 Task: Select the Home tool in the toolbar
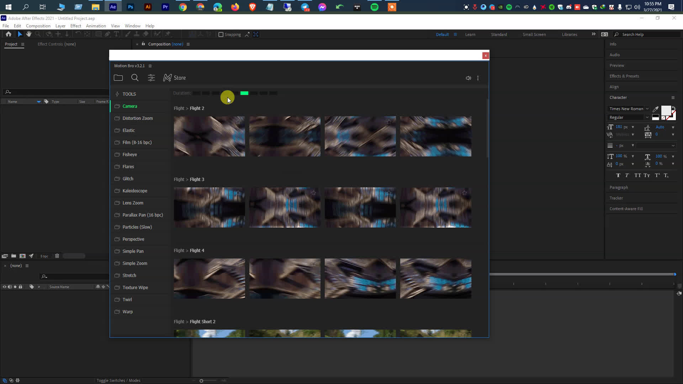pos(8,34)
